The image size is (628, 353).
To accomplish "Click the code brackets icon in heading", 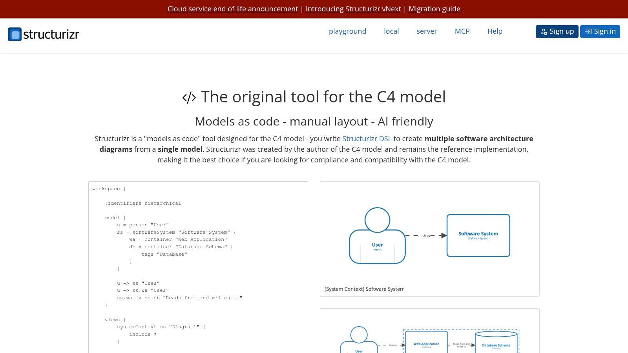I will 189,98.
